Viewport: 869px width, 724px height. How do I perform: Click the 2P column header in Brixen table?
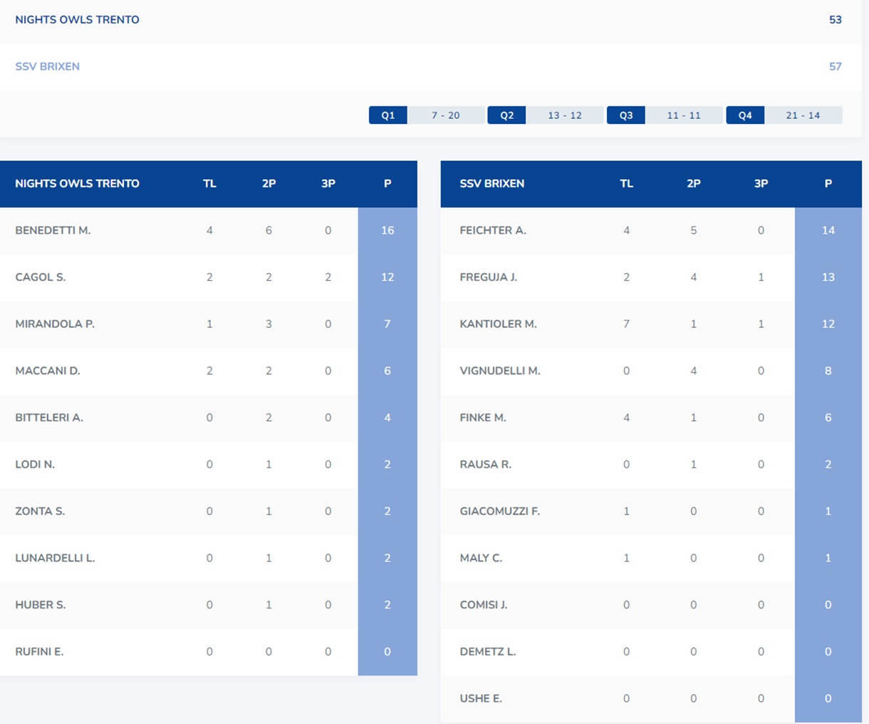coord(693,184)
